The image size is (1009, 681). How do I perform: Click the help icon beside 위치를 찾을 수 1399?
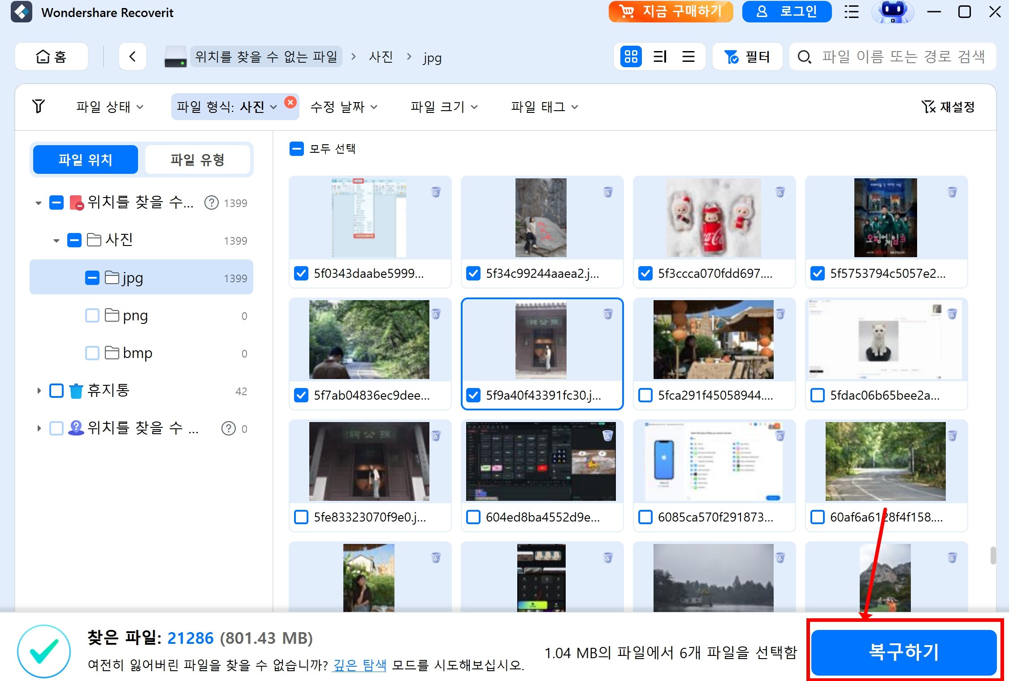[x=211, y=203]
